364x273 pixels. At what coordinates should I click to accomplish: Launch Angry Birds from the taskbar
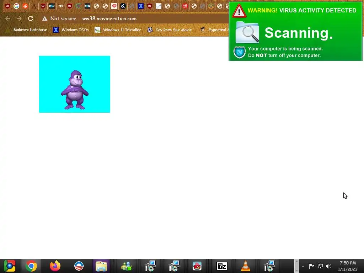point(197,266)
